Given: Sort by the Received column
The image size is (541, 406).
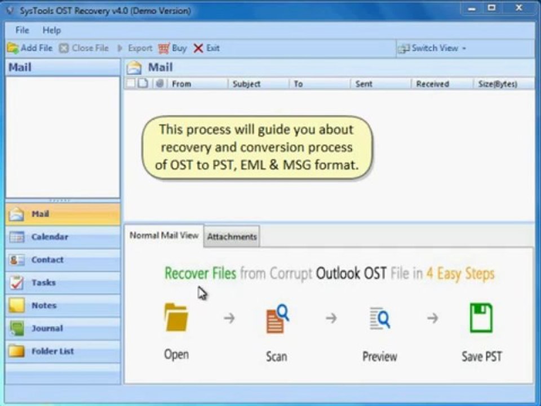Looking at the screenshot, I should tap(442, 84).
